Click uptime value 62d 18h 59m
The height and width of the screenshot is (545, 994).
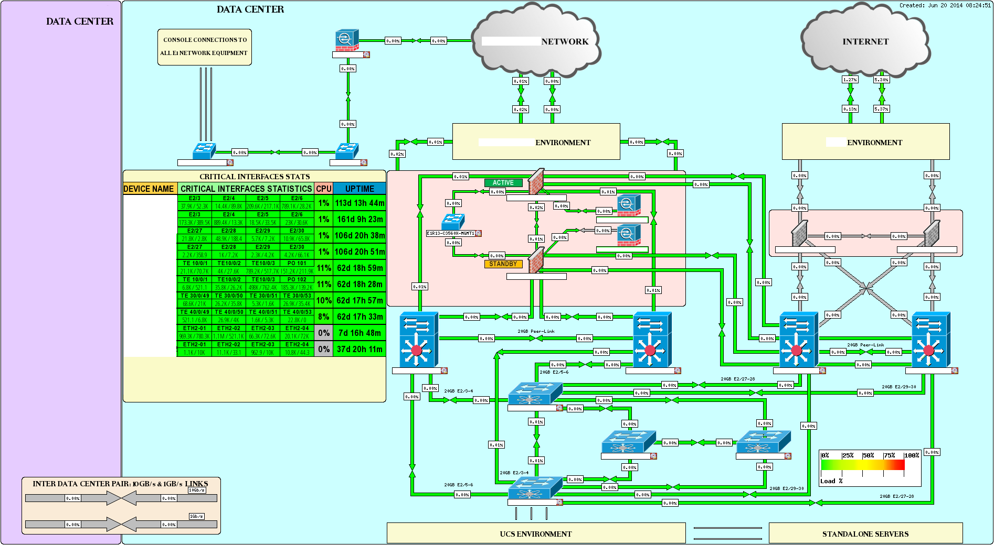coord(359,268)
